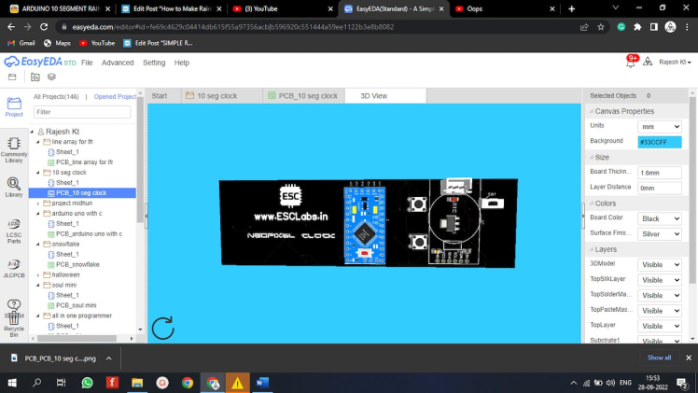Image resolution: width=698 pixels, height=393 pixels.
Task: Open the Grammarly extension icon
Action: coord(621,27)
